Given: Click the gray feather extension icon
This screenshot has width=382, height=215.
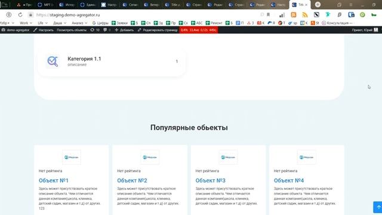Looking at the screenshot, I should click(x=340, y=14).
